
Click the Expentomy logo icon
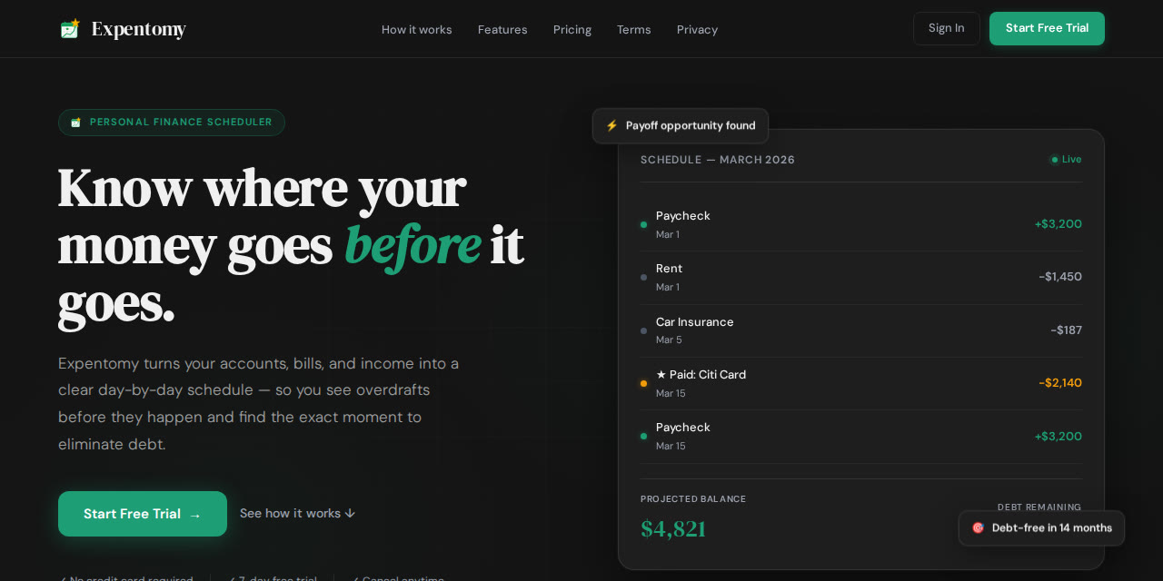70,29
